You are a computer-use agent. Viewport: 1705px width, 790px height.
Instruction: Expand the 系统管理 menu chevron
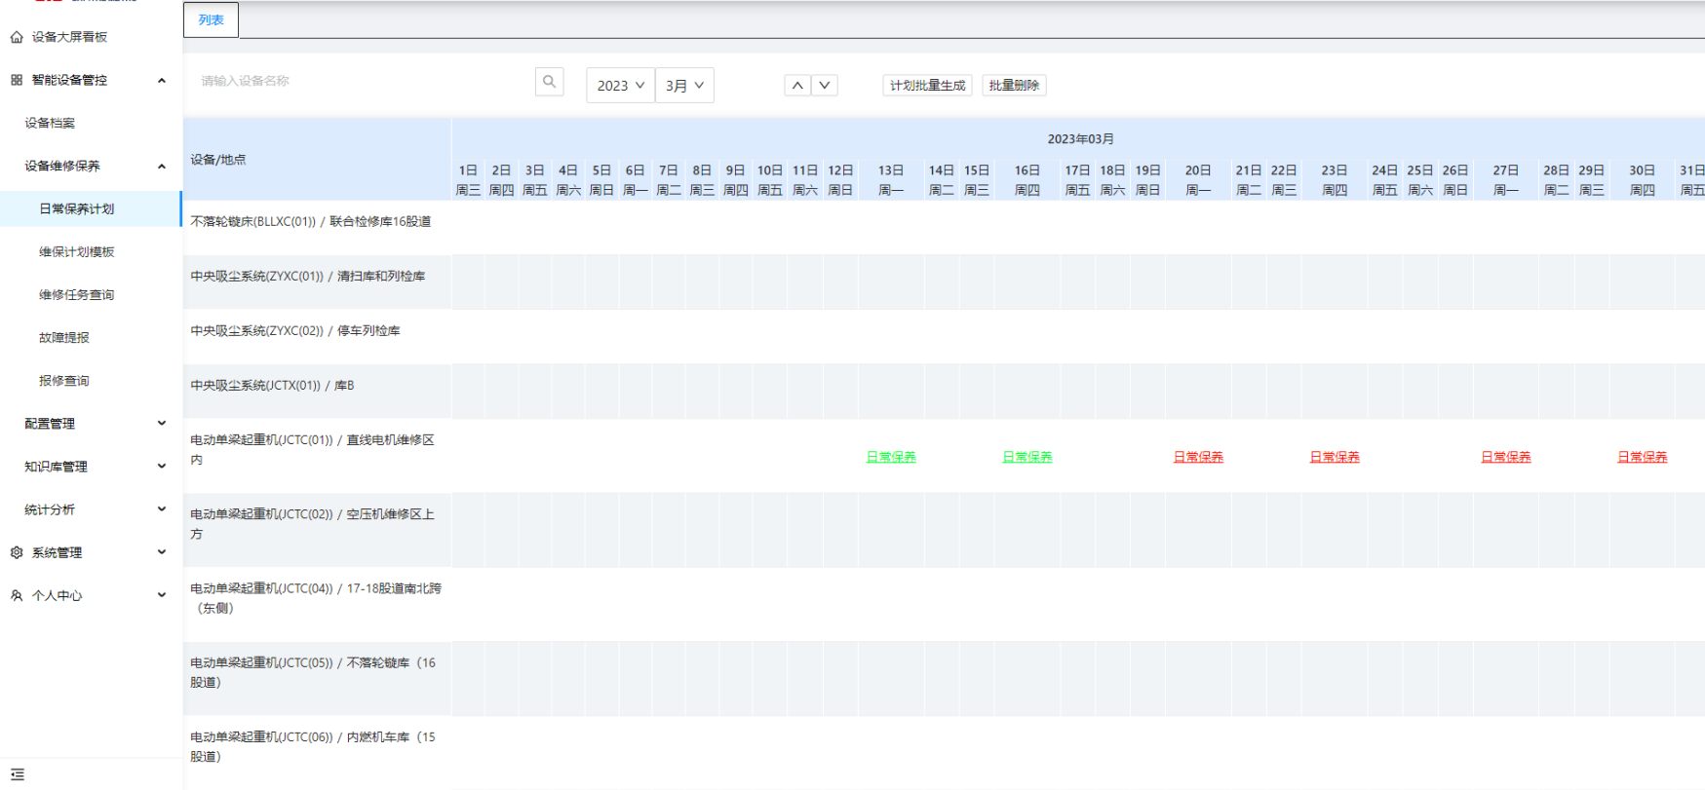[x=162, y=551]
